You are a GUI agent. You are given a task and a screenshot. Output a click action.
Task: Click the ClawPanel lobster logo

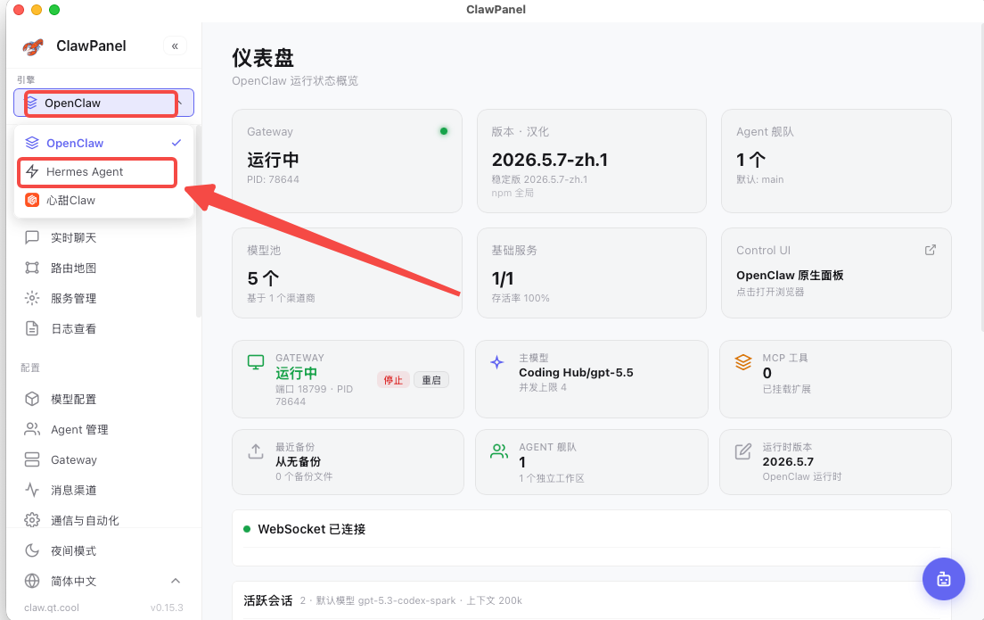tap(33, 45)
